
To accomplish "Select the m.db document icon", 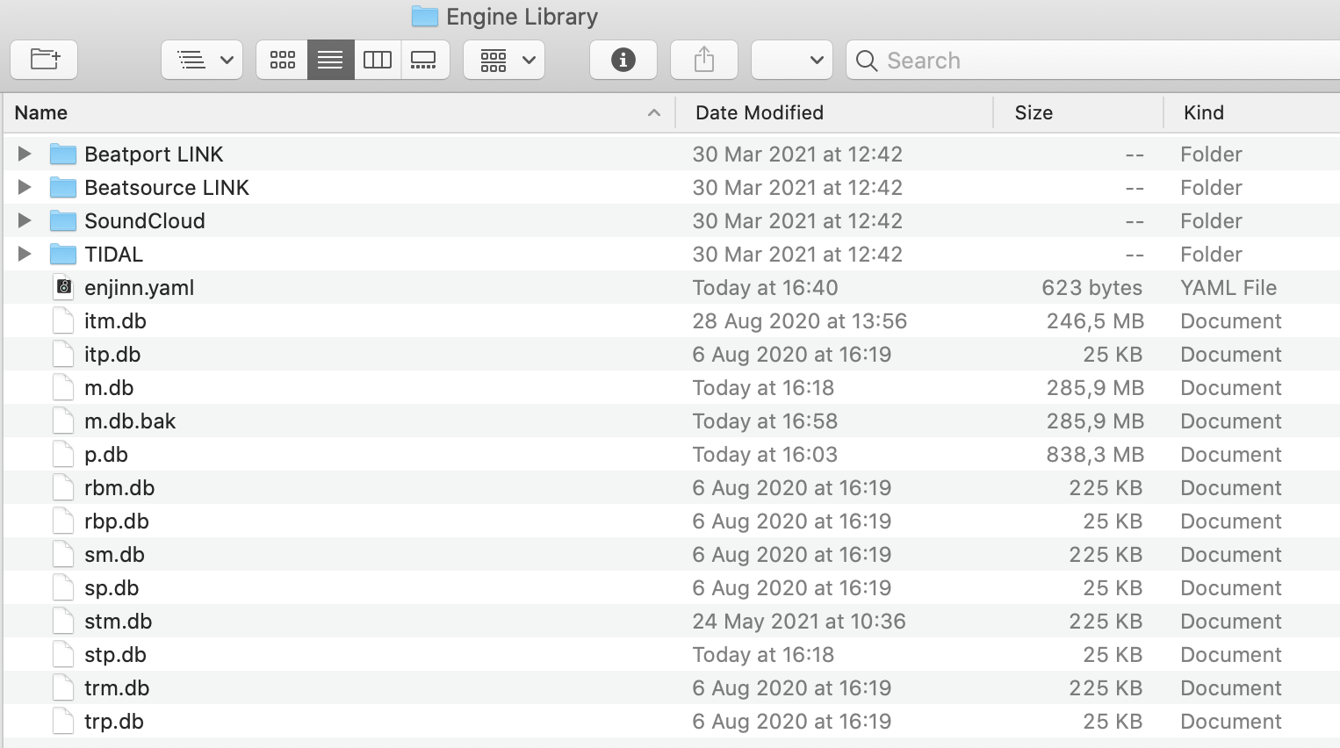I will tap(63, 387).
